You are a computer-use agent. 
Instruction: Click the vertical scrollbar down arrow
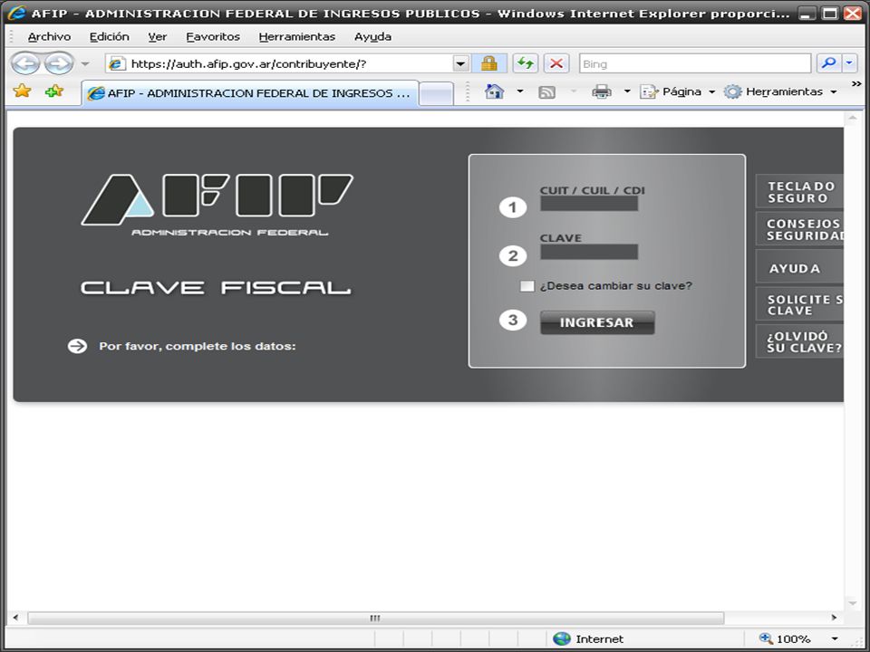click(x=852, y=603)
